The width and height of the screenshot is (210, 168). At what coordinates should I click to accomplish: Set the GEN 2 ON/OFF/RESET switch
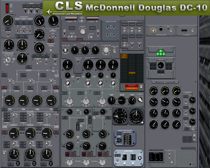pos(30,144)
